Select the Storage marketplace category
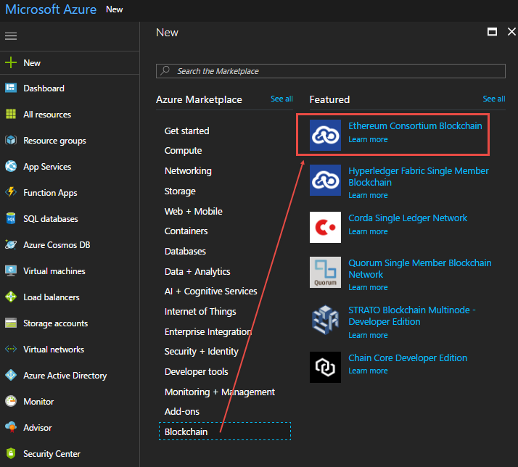This screenshot has width=518, height=467. [x=180, y=191]
